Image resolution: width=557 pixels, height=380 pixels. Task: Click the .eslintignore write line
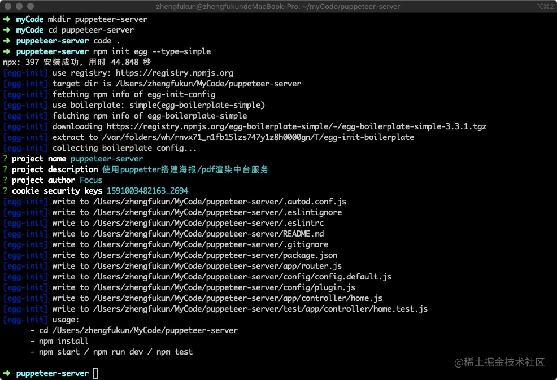(x=172, y=212)
